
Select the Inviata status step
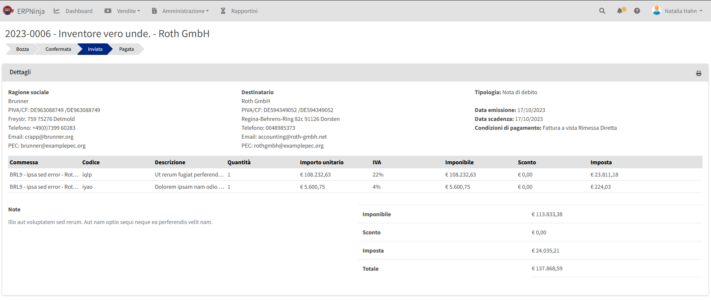pyautogui.click(x=95, y=49)
